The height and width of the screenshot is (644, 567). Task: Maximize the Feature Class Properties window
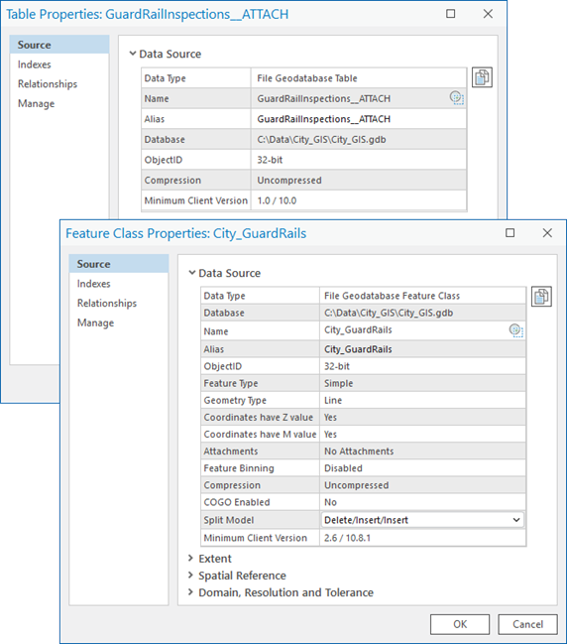click(510, 233)
